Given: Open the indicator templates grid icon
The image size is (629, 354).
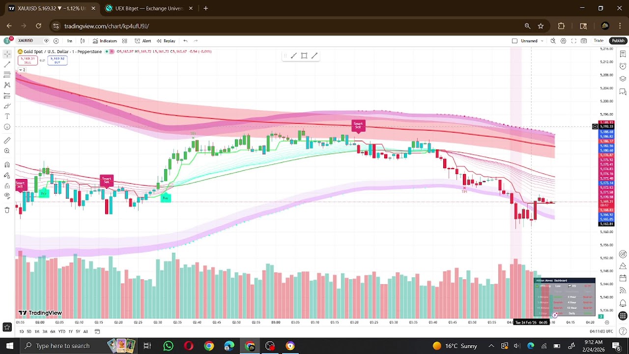Looking at the screenshot, I should click(125, 41).
